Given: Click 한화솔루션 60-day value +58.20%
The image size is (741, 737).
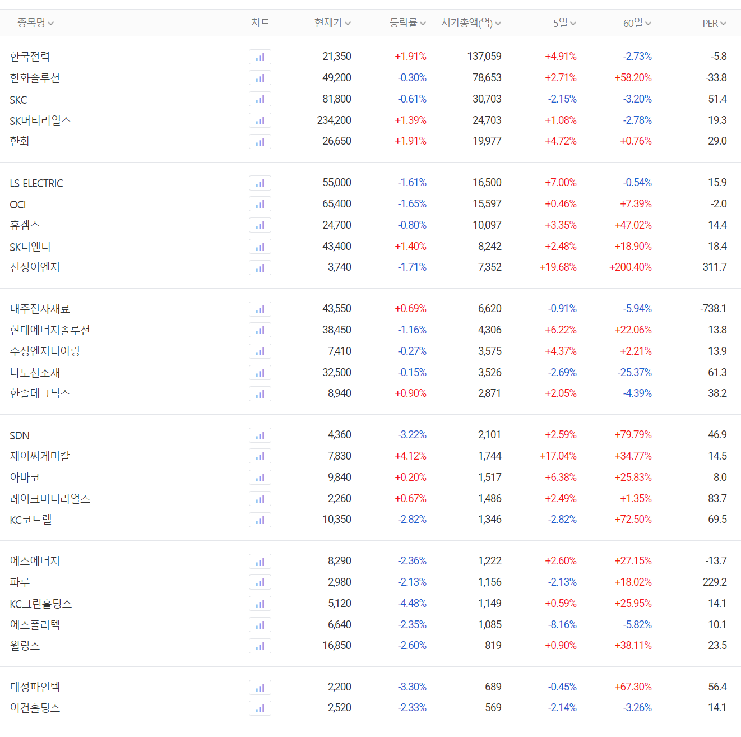Looking at the screenshot, I should click(633, 78).
